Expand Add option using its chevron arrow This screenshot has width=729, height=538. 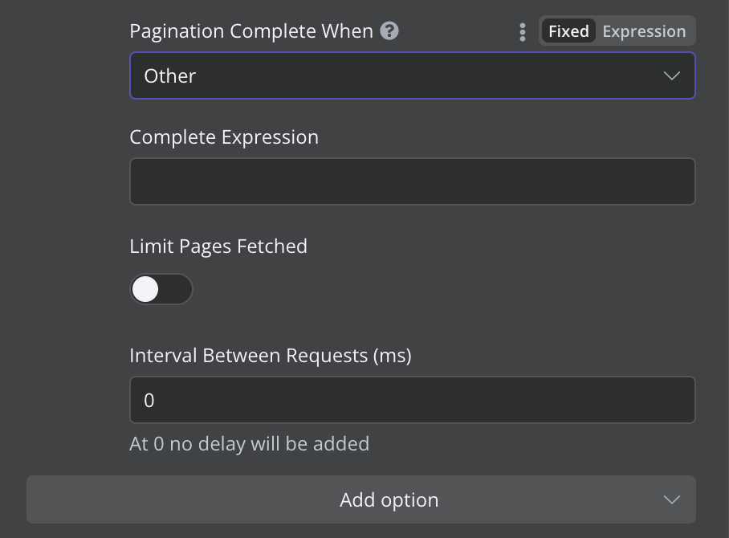tap(672, 500)
